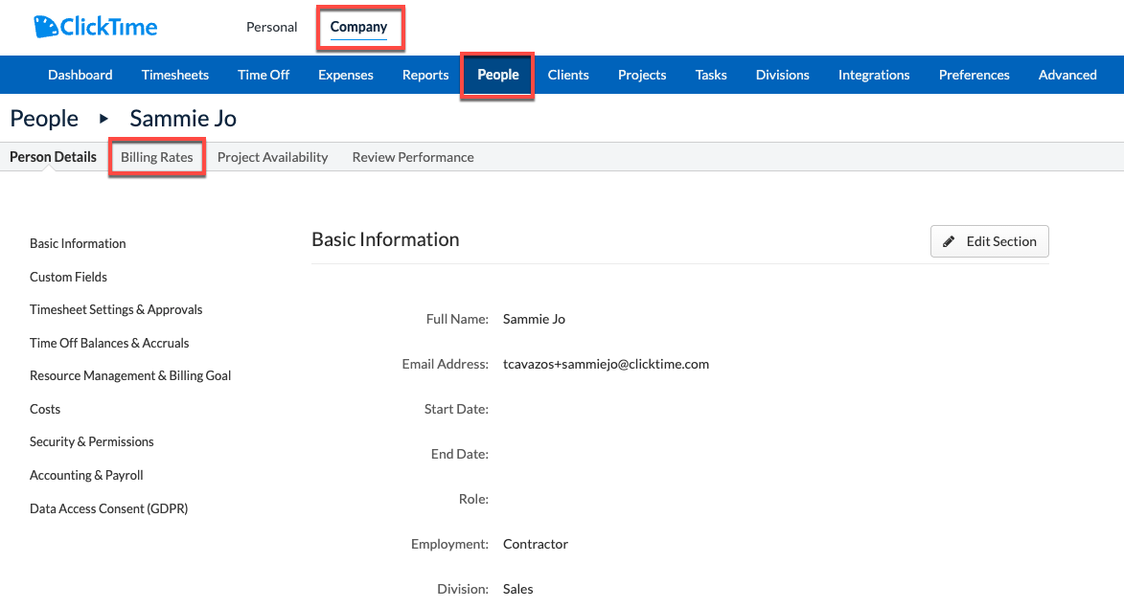Viewport: 1124px width, 608px height.
Task: Open Timesheet Settings & Approvals section
Action: pyautogui.click(x=116, y=309)
